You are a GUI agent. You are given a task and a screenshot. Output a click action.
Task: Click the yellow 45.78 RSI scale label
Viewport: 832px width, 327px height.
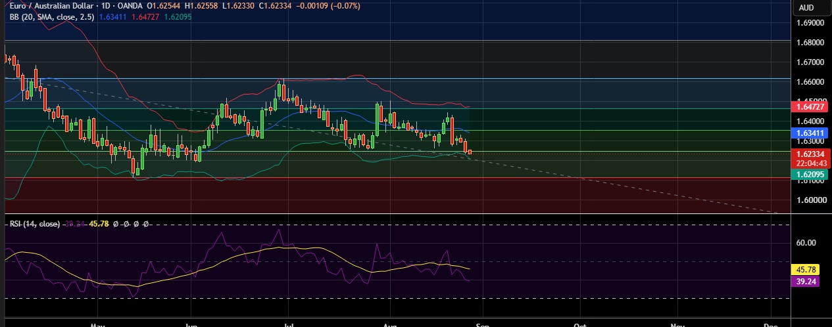pos(806,269)
